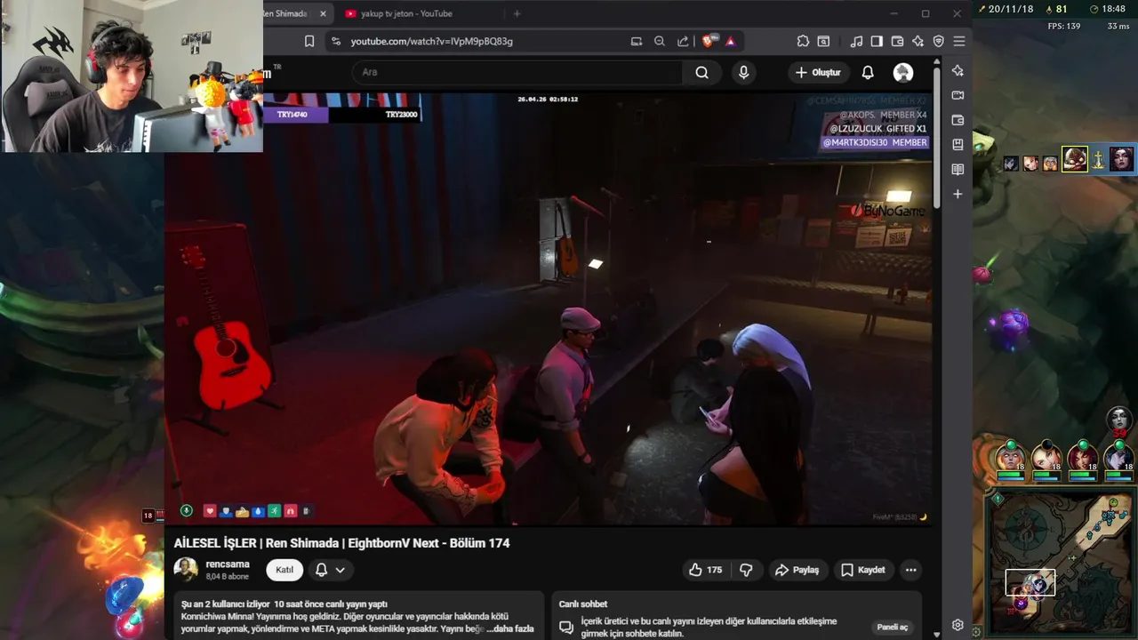The image size is (1138, 640).
Task: Open the YouTube account avatar menu
Action: [902, 72]
